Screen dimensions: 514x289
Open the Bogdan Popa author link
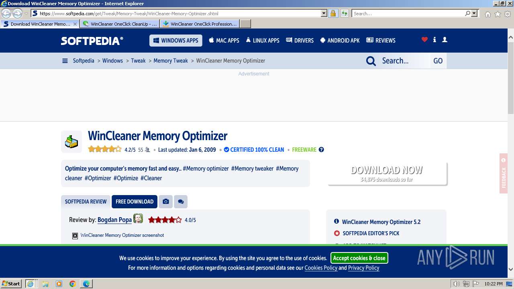(114, 220)
